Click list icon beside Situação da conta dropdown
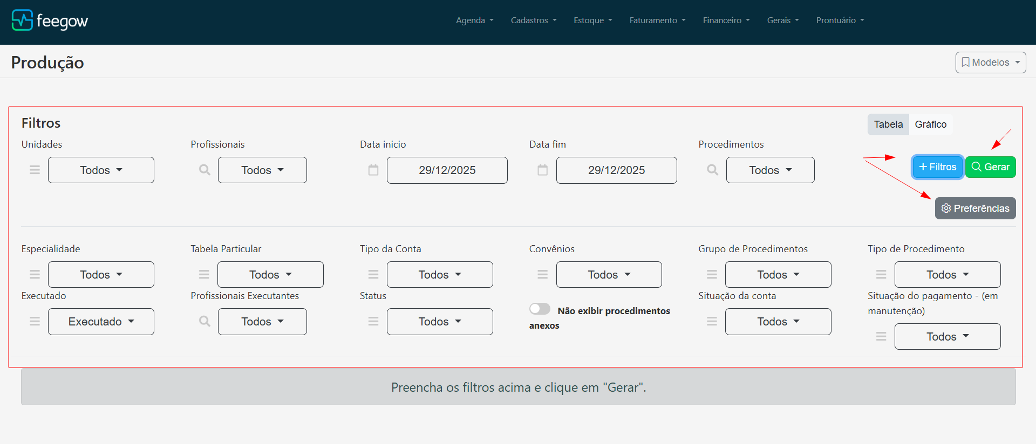Screen dimensions: 1036x444 712,321
